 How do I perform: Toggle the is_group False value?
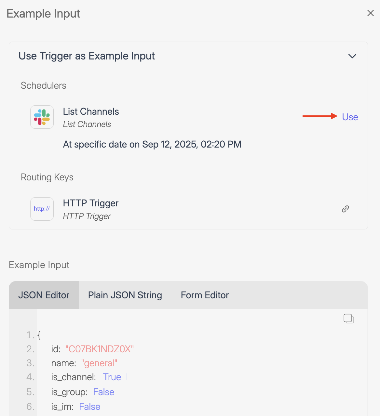click(103, 392)
